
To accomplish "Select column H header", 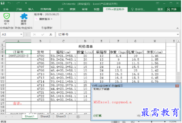I will pos(155,41).
